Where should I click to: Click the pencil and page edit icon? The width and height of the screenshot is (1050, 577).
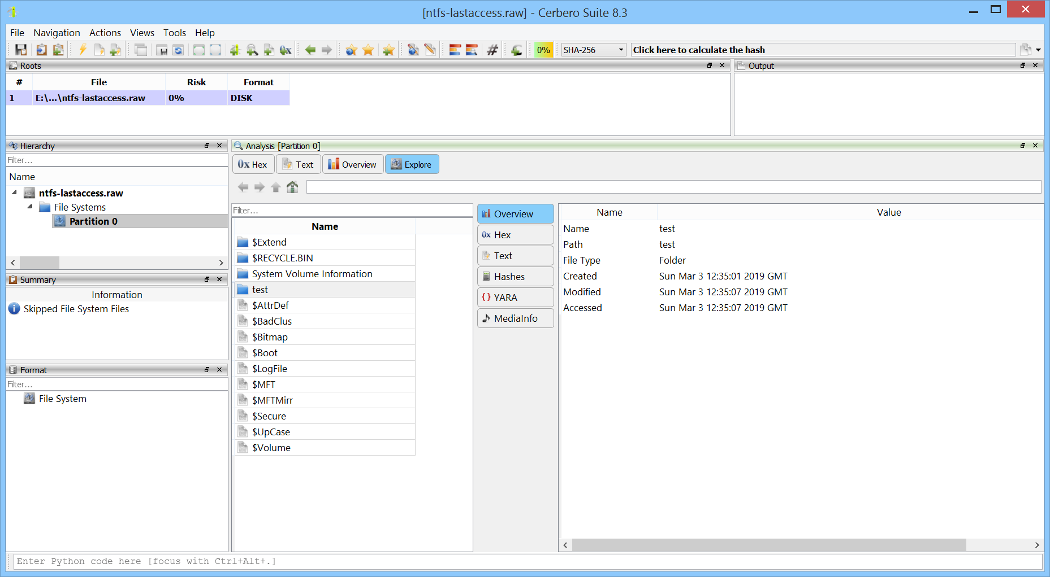click(x=430, y=50)
